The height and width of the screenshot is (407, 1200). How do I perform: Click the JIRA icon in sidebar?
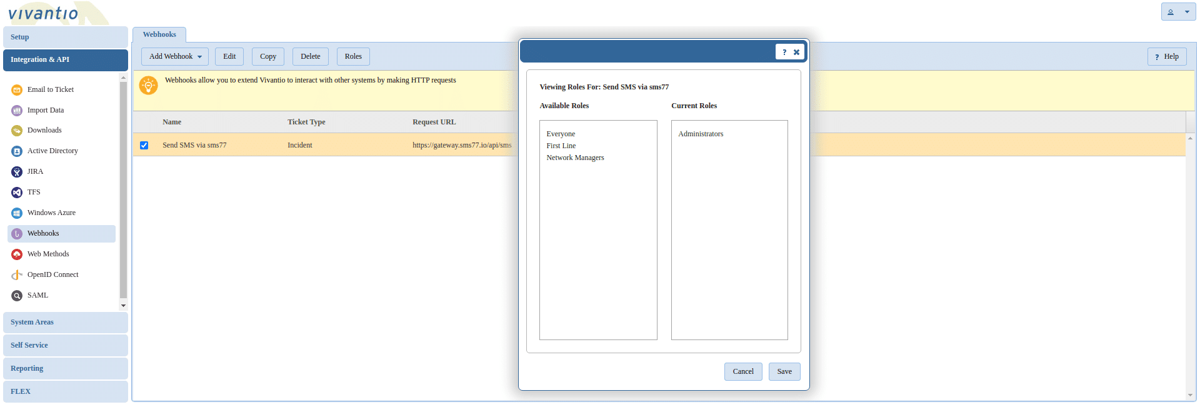(x=17, y=172)
